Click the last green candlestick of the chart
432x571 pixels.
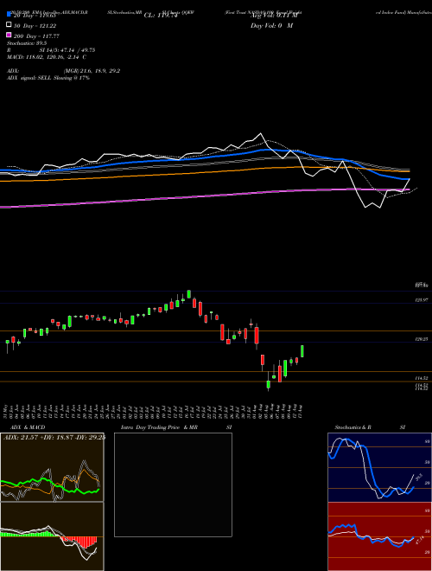pos(302,351)
